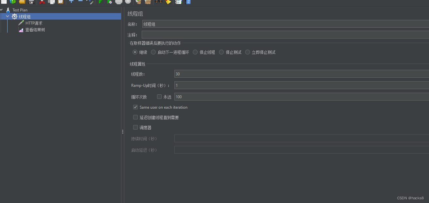Click the 启动延迟（秒） input field
The image size is (429, 203).
(301, 150)
